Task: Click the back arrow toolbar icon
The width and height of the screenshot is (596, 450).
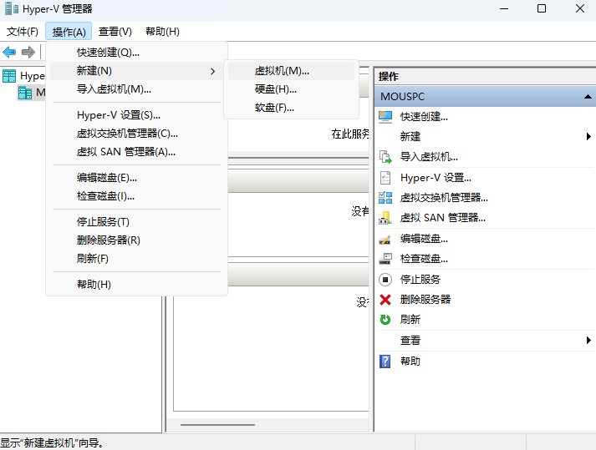Action: (x=9, y=52)
